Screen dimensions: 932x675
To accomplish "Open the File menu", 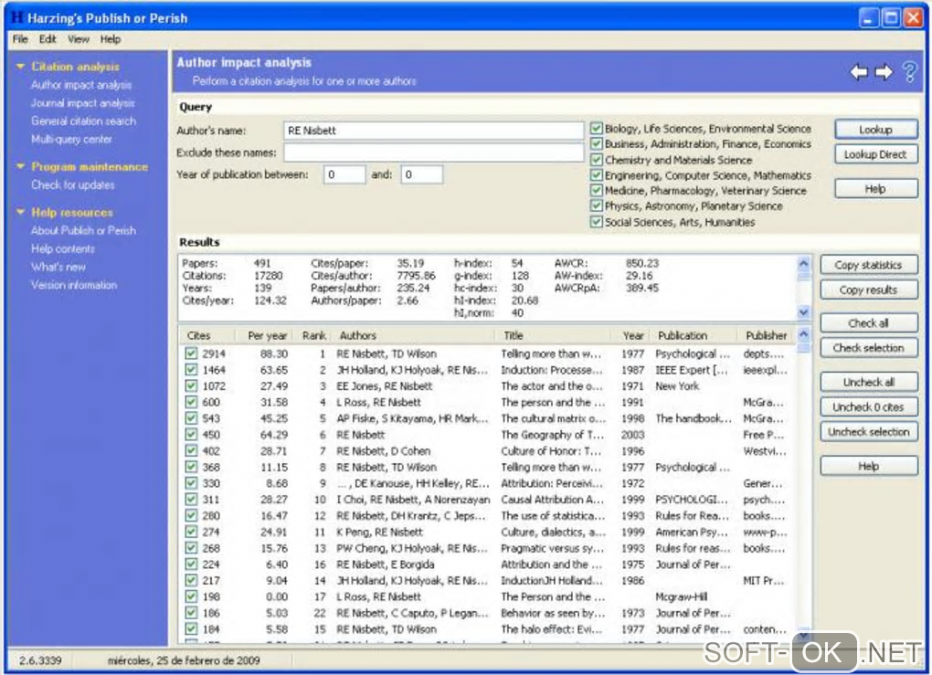I will pos(20,39).
